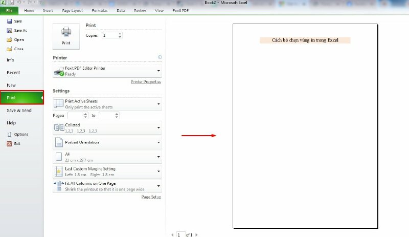The width and height of the screenshot is (409, 237).
Task: Increase Pages to value stepper up
Action: coord(117,114)
